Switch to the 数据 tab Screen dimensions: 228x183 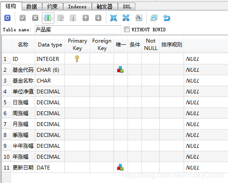[32, 7]
